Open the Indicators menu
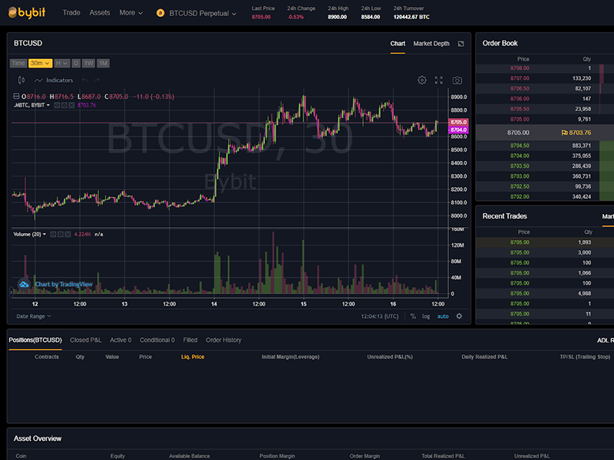This screenshot has width=614, height=460. tap(54, 80)
